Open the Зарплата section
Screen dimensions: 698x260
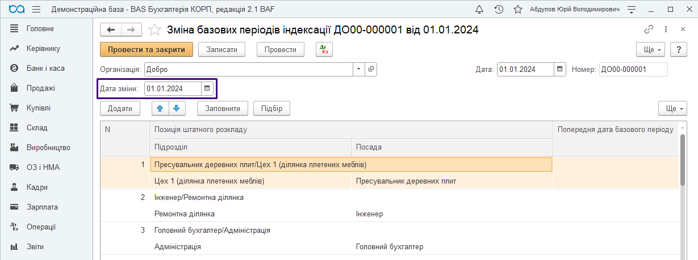click(x=42, y=207)
